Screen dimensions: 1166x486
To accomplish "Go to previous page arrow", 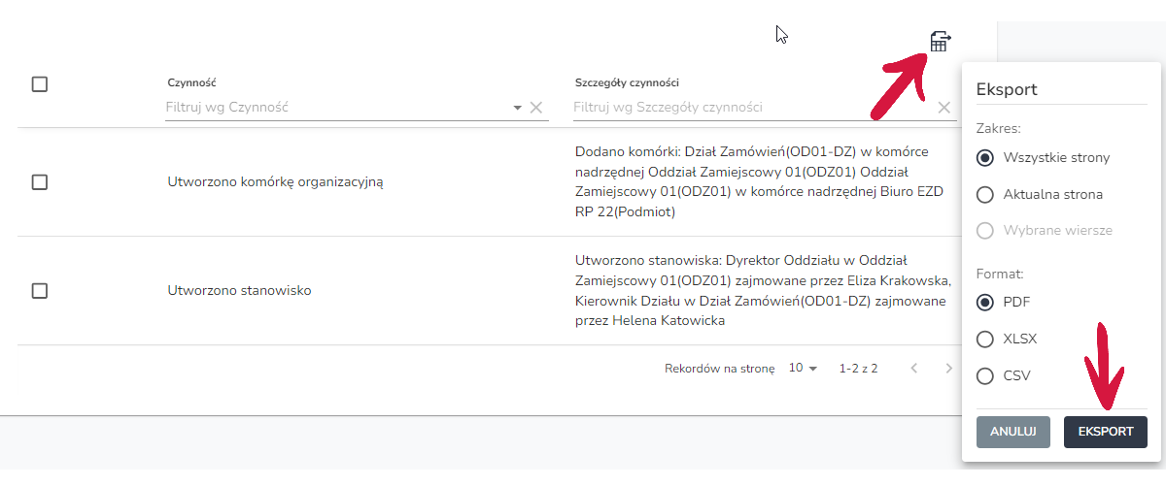I will [x=913, y=369].
